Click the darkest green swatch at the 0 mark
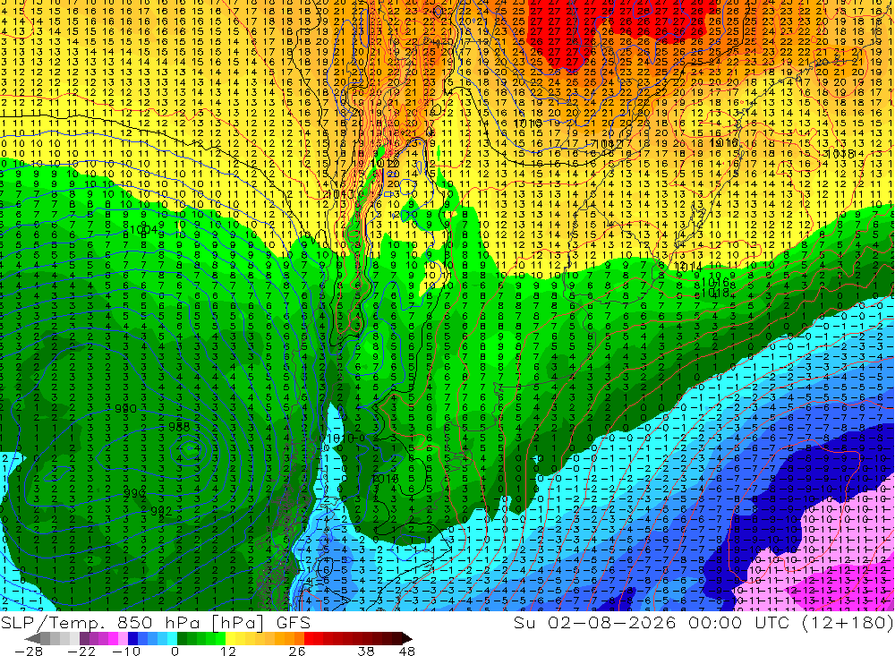The image size is (895, 656). tap(182, 639)
